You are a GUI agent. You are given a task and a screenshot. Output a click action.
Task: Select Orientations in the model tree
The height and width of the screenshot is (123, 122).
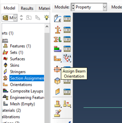click(x=21, y=85)
